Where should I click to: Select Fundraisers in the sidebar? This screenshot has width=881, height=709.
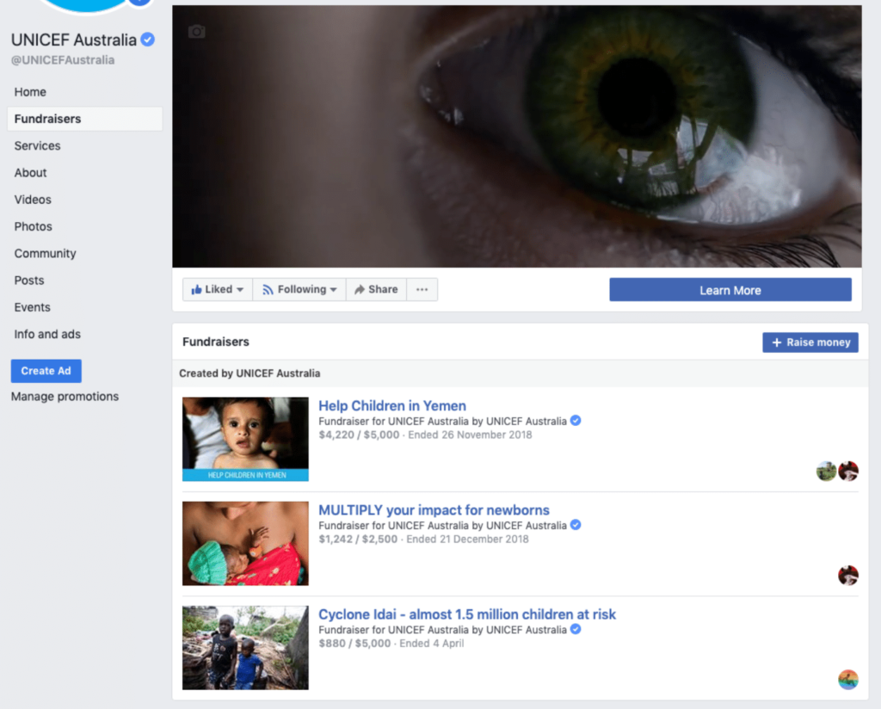[x=85, y=119]
